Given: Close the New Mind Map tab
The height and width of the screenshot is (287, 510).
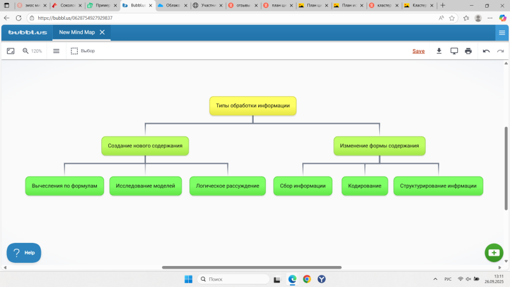Looking at the screenshot, I should click(103, 32).
